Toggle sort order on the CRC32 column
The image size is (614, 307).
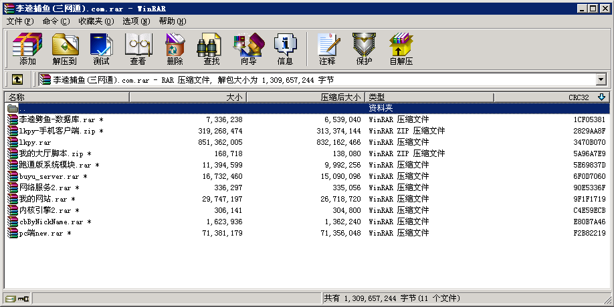coord(552,97)
